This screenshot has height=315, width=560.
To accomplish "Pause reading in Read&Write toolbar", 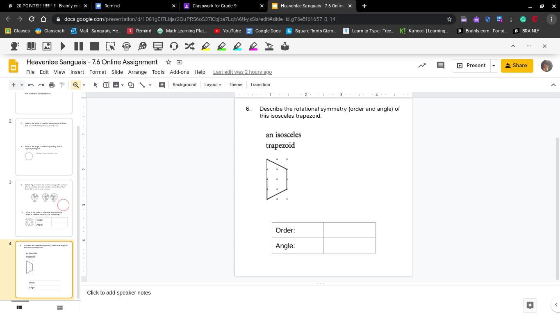I will pyautogui.click(x=79, y=46).
